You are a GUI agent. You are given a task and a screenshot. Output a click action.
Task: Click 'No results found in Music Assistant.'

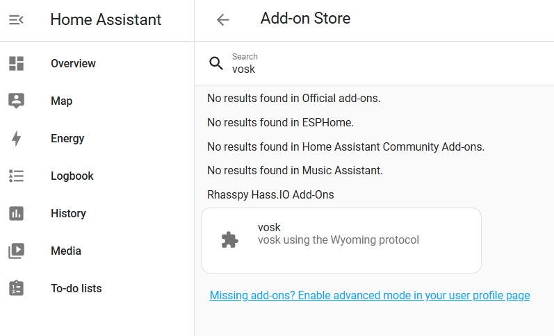click(x=295, y=171)
